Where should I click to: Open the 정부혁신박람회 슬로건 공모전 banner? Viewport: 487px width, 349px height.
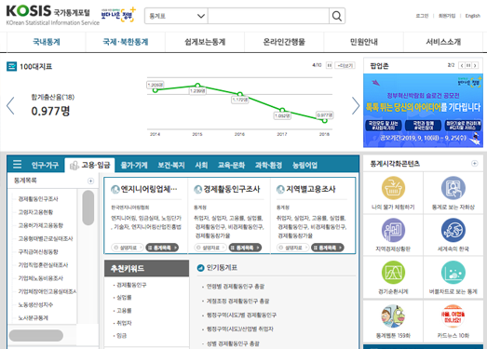pos(423,110)
